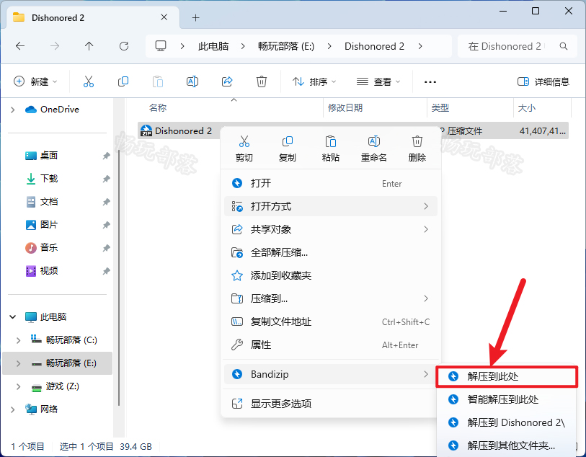Click 畅玩部落 (E:) in the address breadcrumb
The height and width of the screenshot is (457, 586).
(286, 46)
